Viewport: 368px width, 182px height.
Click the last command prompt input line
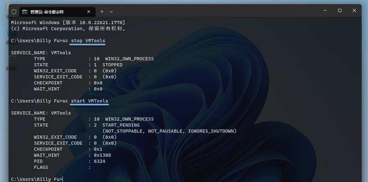point(37,179)
